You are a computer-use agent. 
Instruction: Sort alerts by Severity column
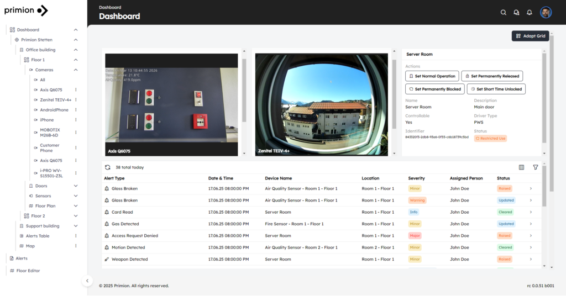coord(416,178)
